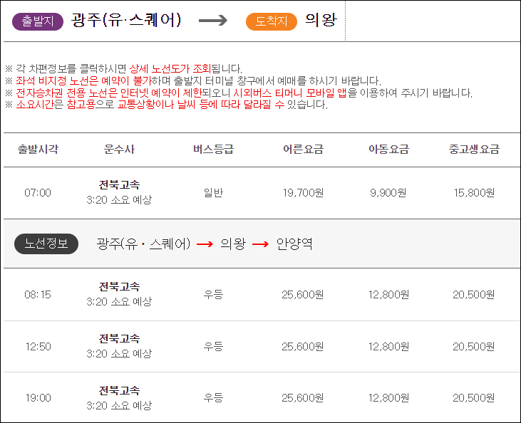
Task: Click 3:20 소요 예상 under 07:00 row
Action: pos(119,199)
